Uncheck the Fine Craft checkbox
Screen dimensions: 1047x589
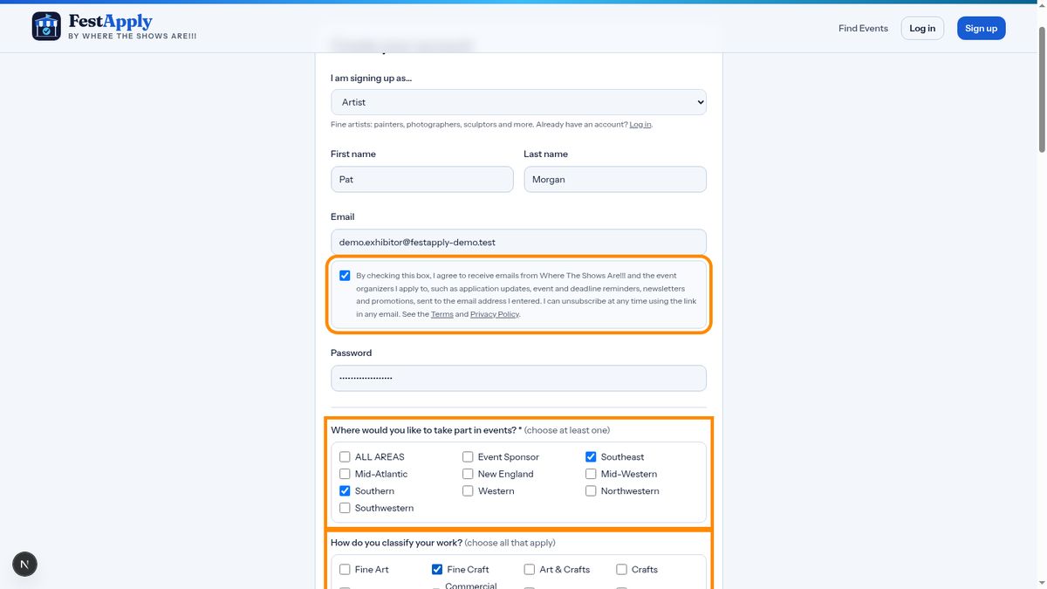tap(437, 570)
